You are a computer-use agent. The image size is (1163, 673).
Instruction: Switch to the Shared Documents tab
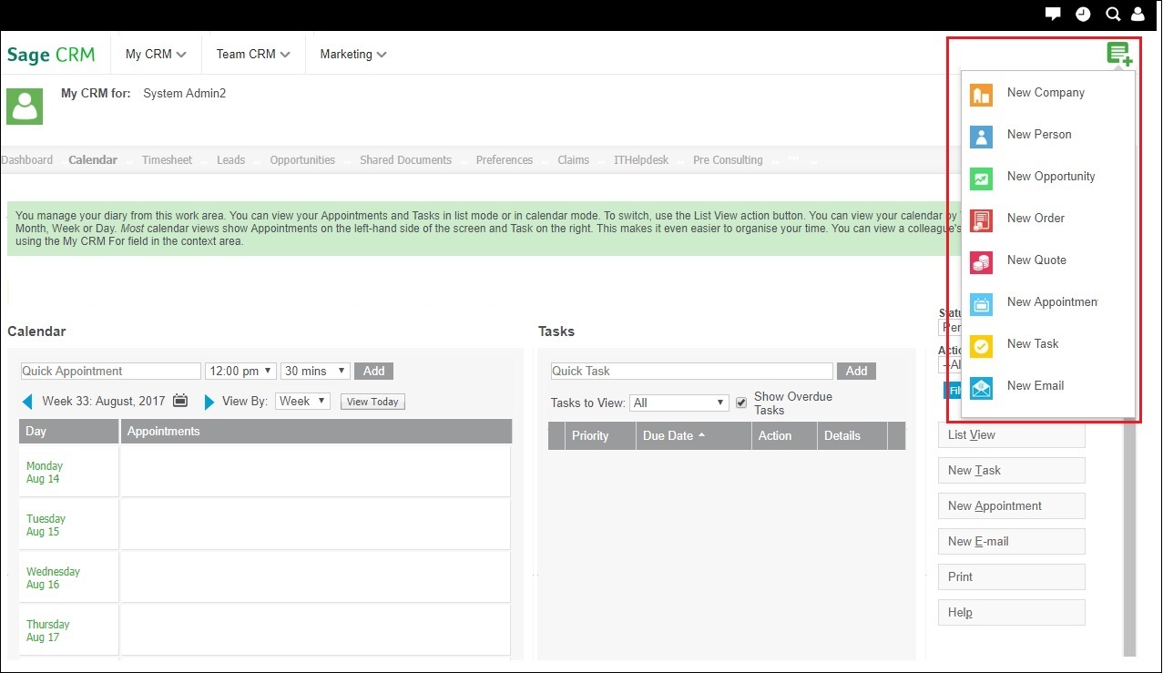(x=405, y=160)
